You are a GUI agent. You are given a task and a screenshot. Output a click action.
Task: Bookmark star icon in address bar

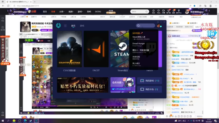point(194,6)
